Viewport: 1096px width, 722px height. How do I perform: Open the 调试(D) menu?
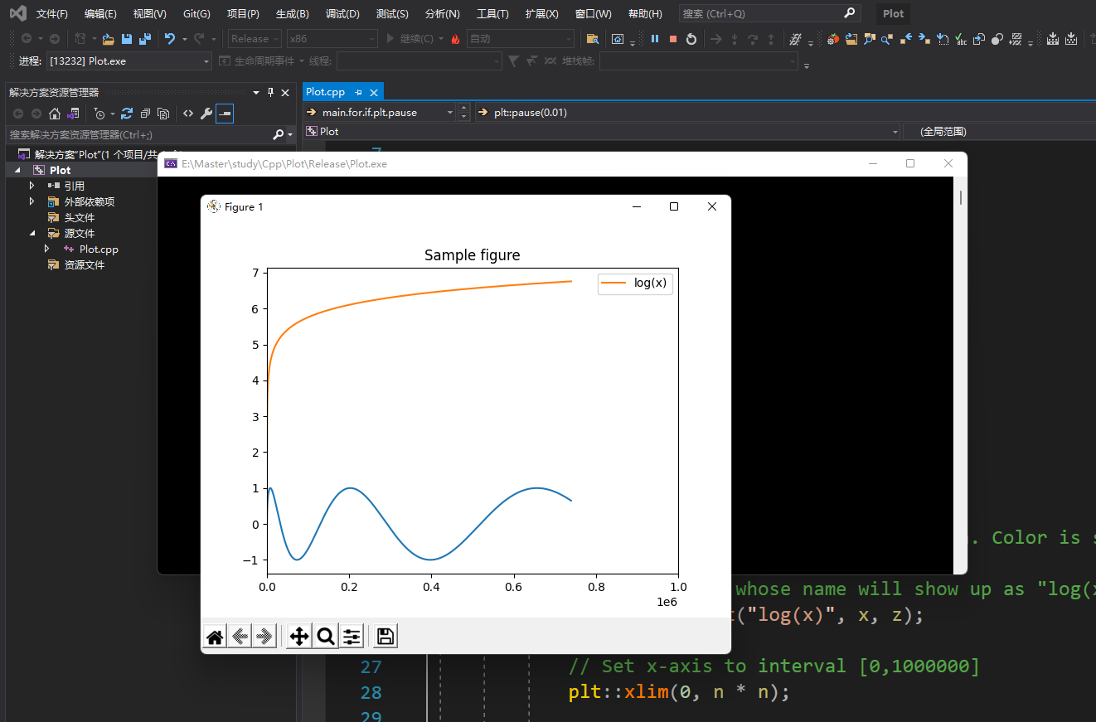pyautogui.click(x=342, y=12)
